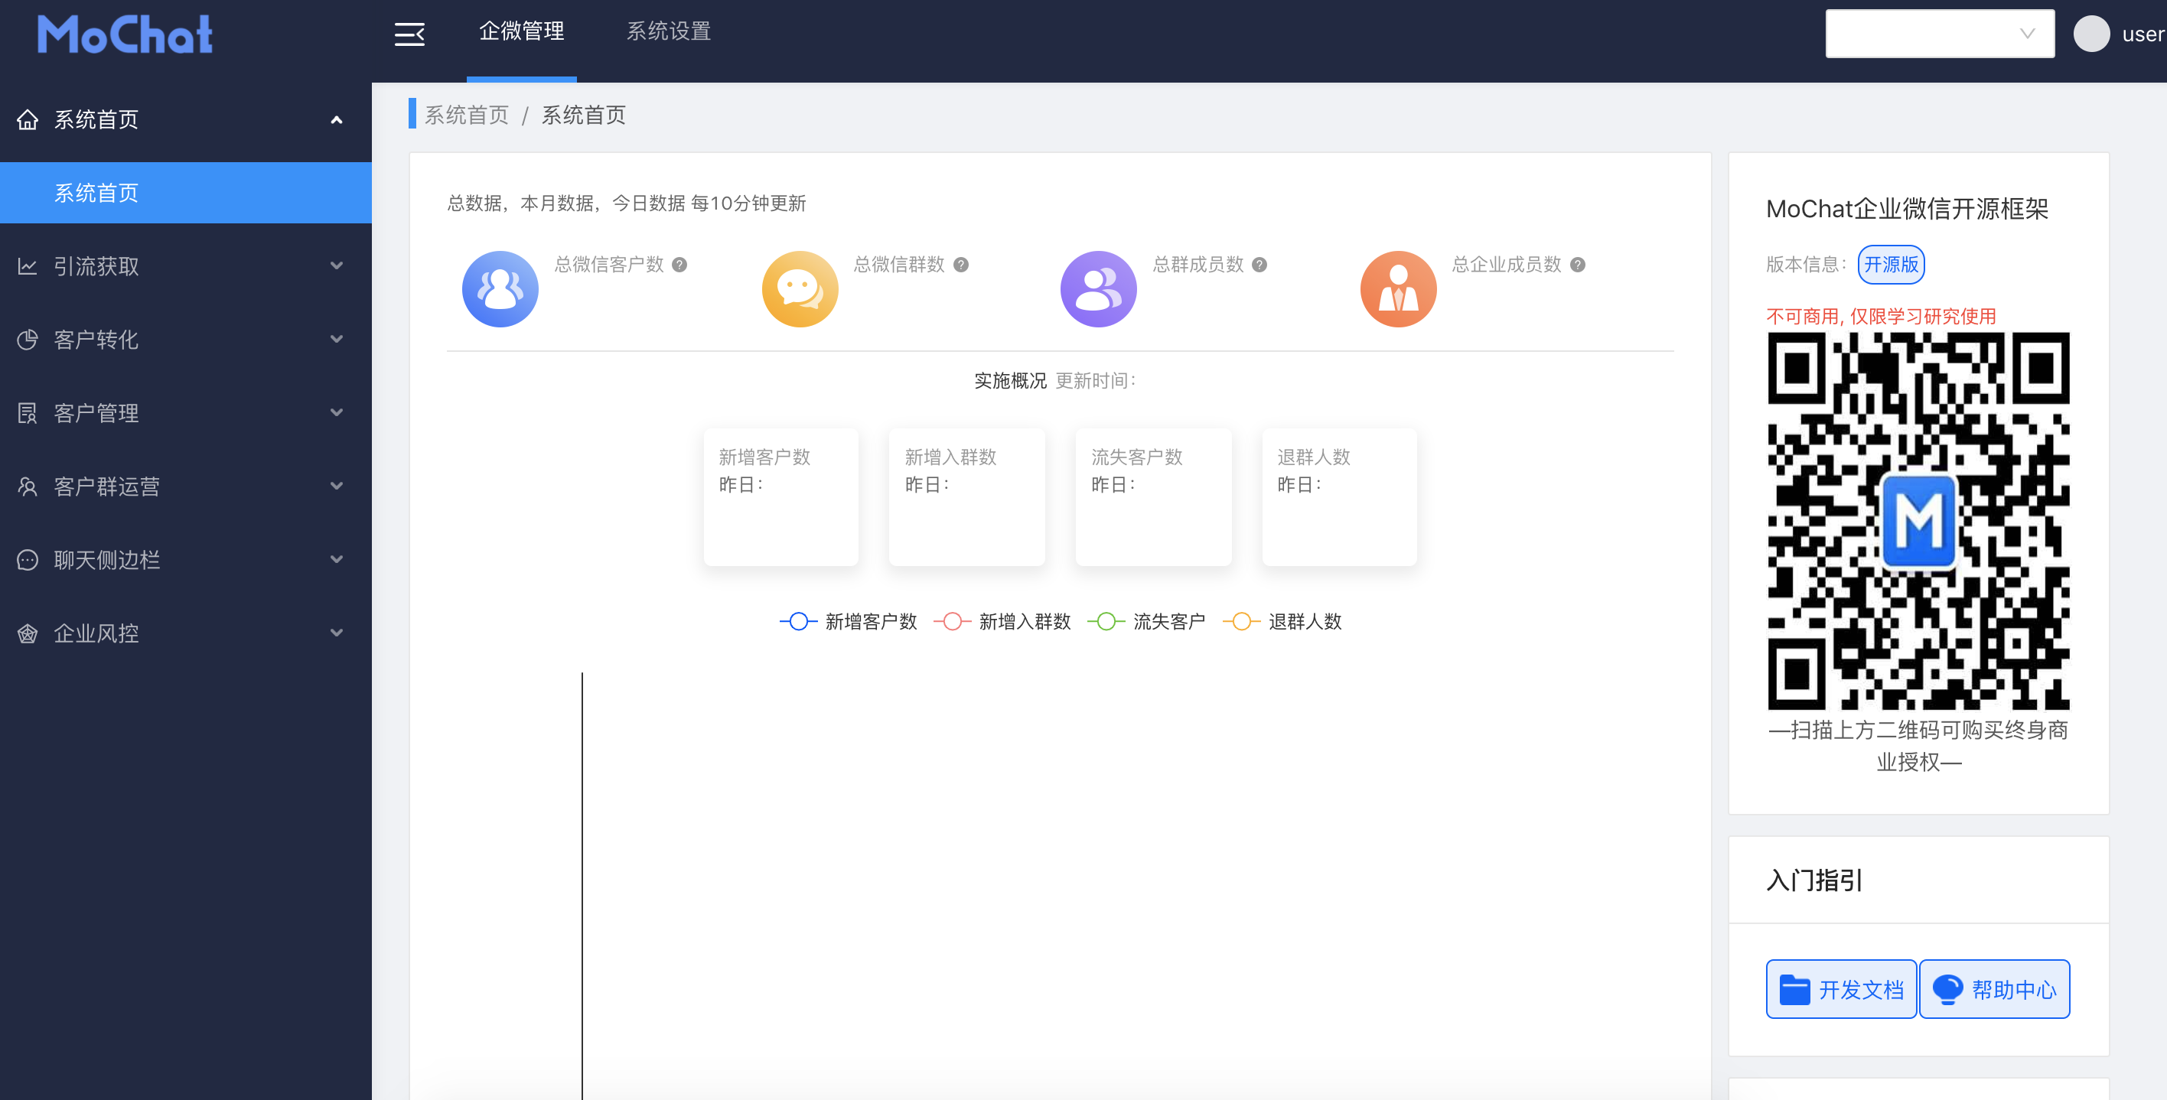Screen dimensions: 2167x1100
Task: Click the user avatar circle
Action: coord(2091,34)
